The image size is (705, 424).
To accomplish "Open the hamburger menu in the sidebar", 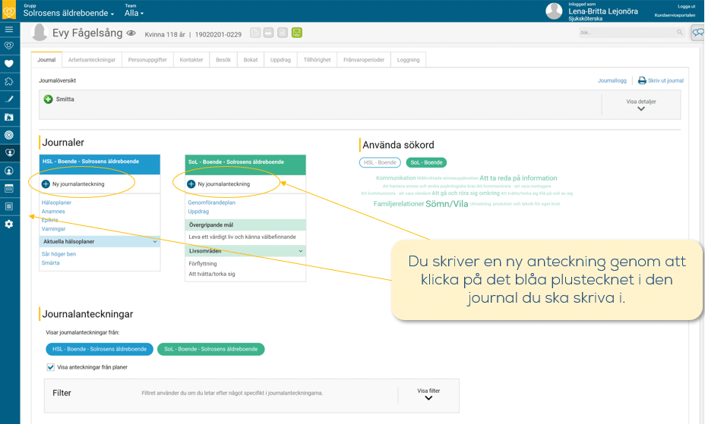I will click(9, 30).
